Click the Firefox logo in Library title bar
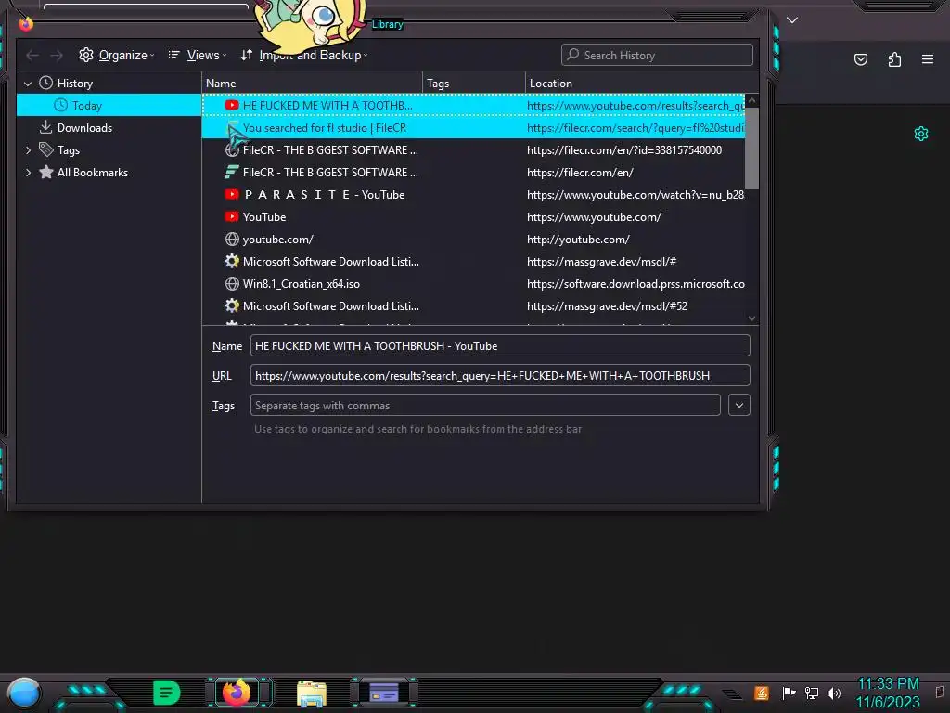Viewport: 950px width, 713px height. pos(26,23)
